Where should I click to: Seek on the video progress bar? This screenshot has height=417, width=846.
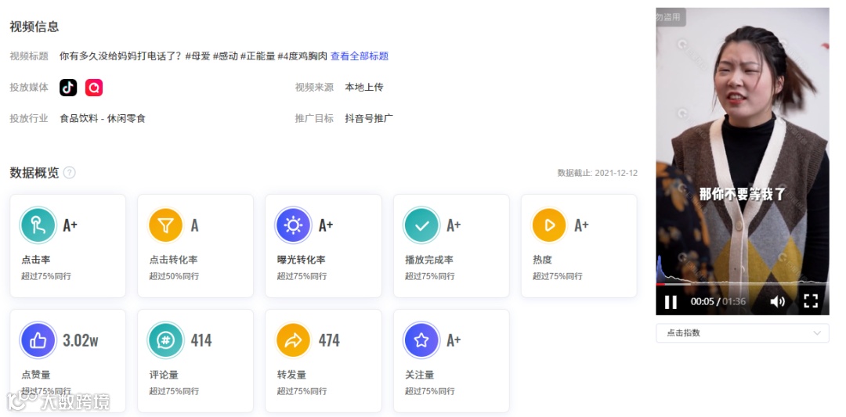click(743, 283)
